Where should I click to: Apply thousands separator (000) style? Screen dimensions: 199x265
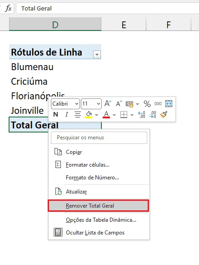tap(158, 104)
